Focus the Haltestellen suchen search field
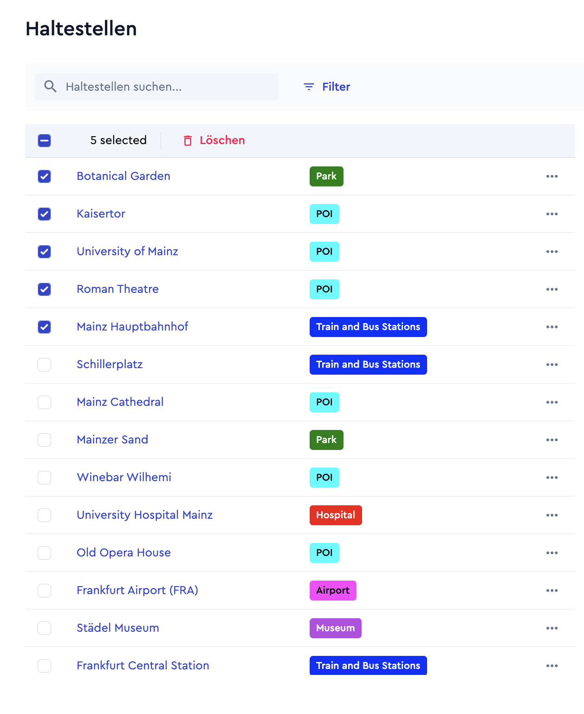Image resolution: width=584 pixels, height=714 pixels. (157, 87)
